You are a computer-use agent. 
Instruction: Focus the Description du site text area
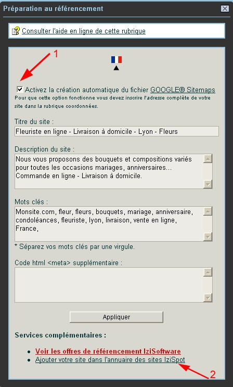tap(109, 171)
